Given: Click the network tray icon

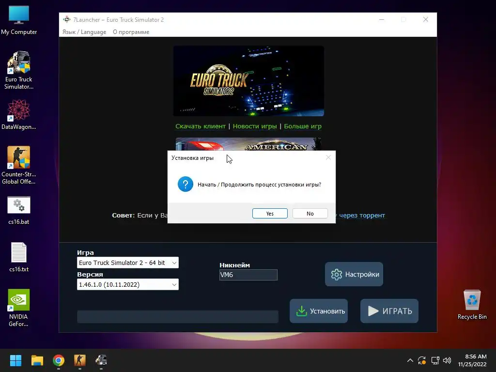Looking at the screenshot, I should point(435,360).
